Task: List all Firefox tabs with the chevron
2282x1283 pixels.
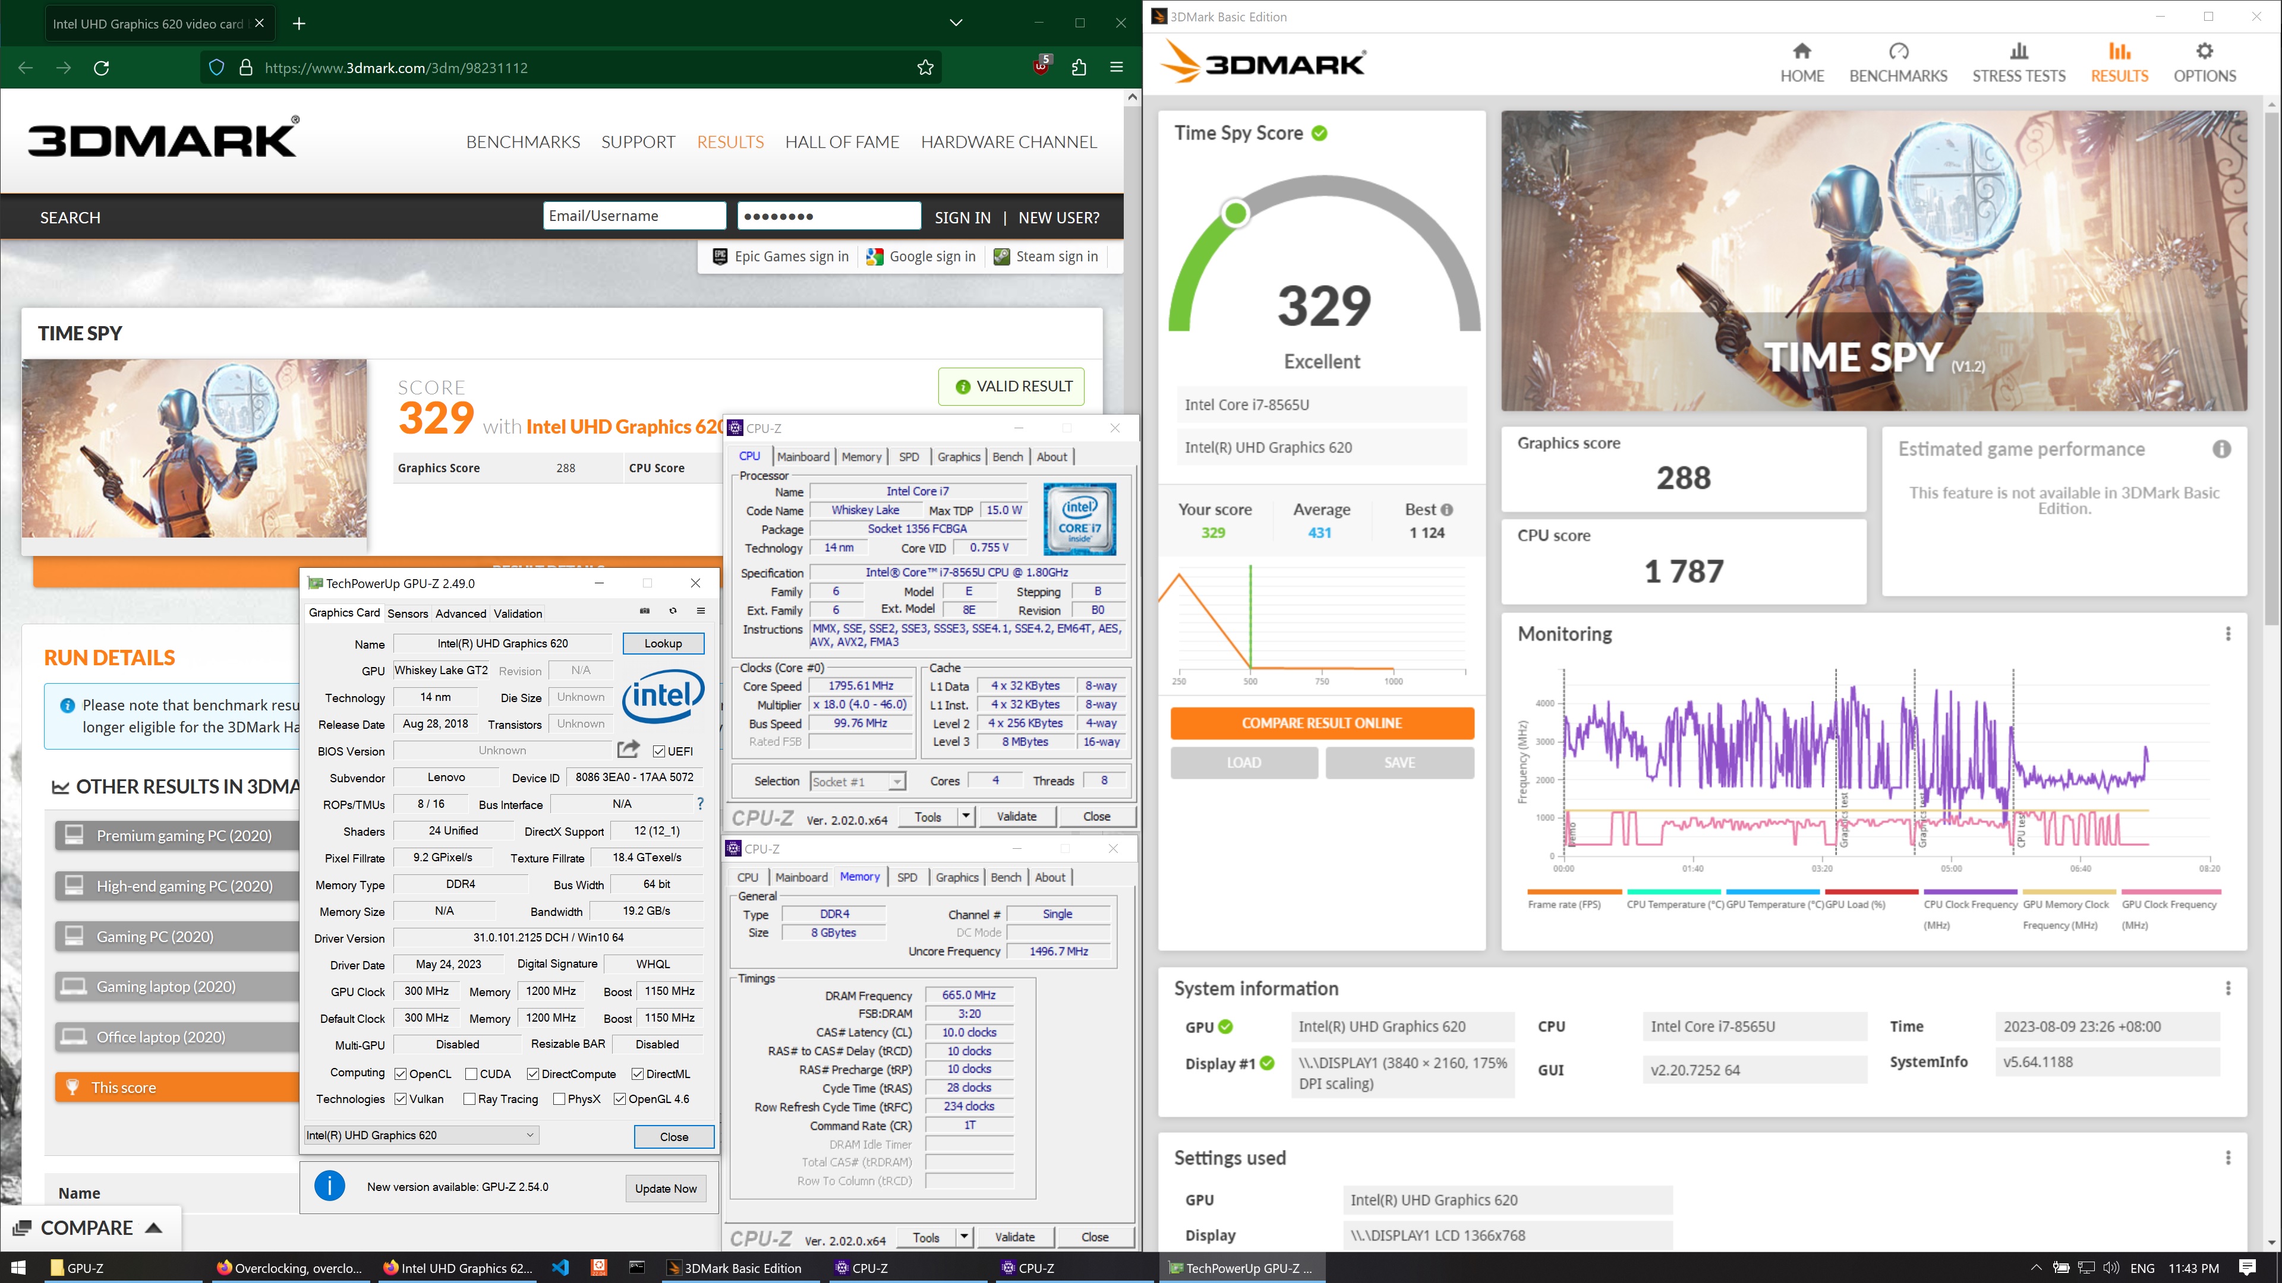Action: click(955, 23)
